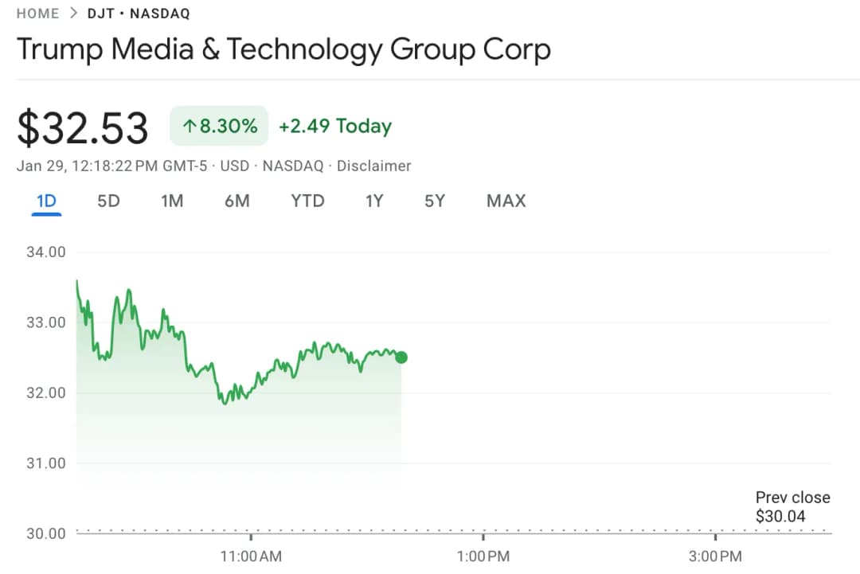View the 5Y chart range
Screen dimensions: 860x574
coord(435,201)
